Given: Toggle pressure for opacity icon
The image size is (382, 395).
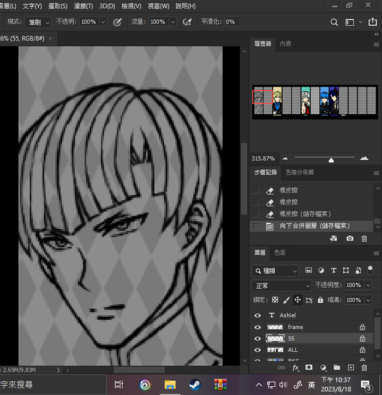Looking at the screenshot, I should click(x=117, y=22).
